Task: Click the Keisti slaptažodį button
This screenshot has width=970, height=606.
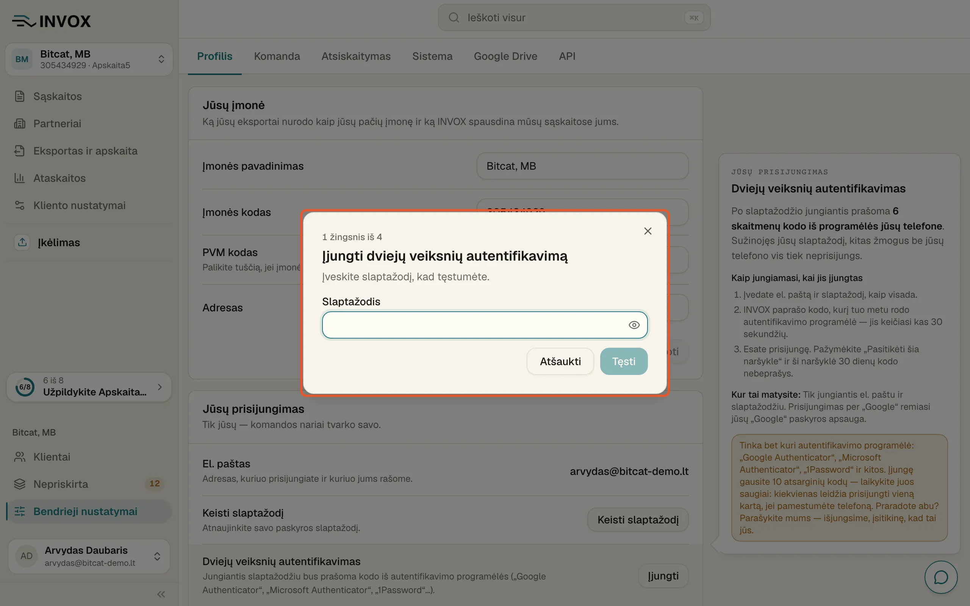Action: pyautogui.click(x=638, y=520)
